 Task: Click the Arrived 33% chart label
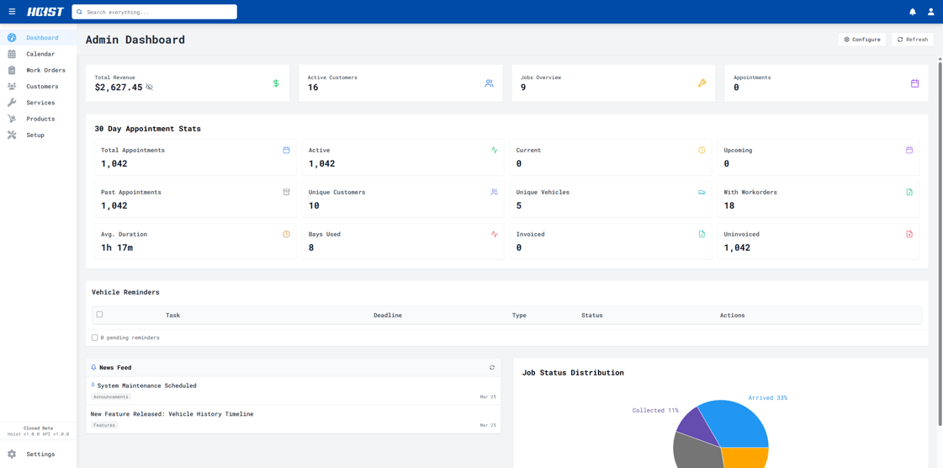tap(768, 397)
